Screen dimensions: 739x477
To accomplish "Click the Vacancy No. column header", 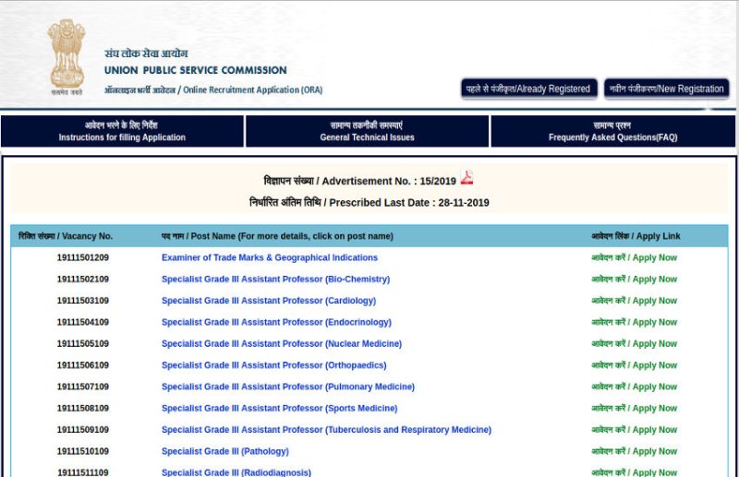I will 66,236.
